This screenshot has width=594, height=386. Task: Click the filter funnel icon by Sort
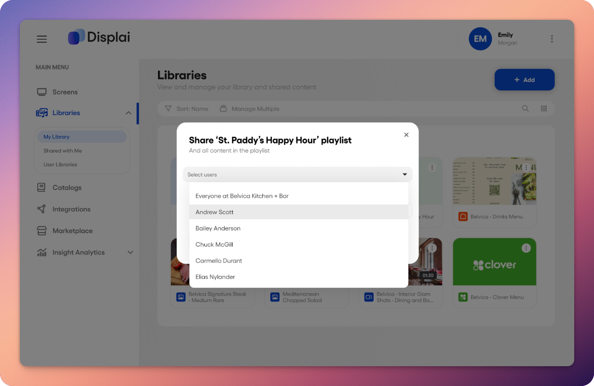coord(168,109)
